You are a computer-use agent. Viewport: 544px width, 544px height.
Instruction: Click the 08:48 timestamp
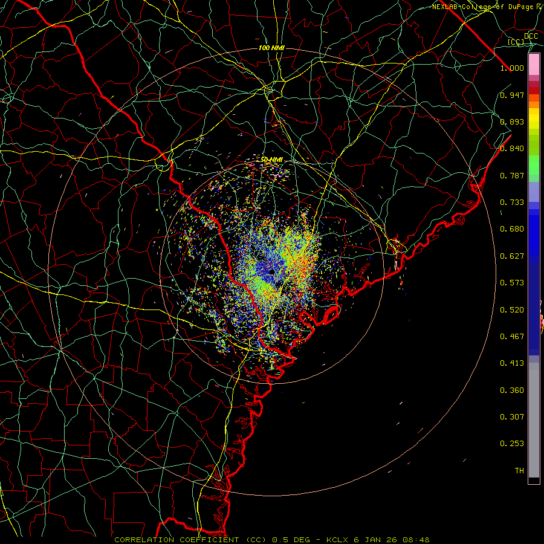[x=416, y=540]
